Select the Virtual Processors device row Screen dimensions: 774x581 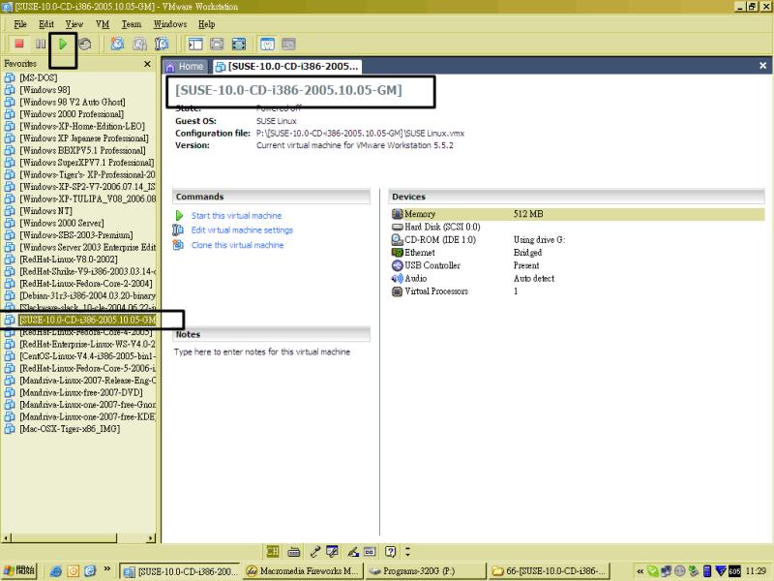click(x=577, y=291)
